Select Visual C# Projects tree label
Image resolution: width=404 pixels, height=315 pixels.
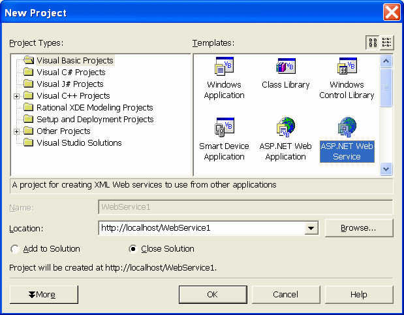[x=71, y=73]
